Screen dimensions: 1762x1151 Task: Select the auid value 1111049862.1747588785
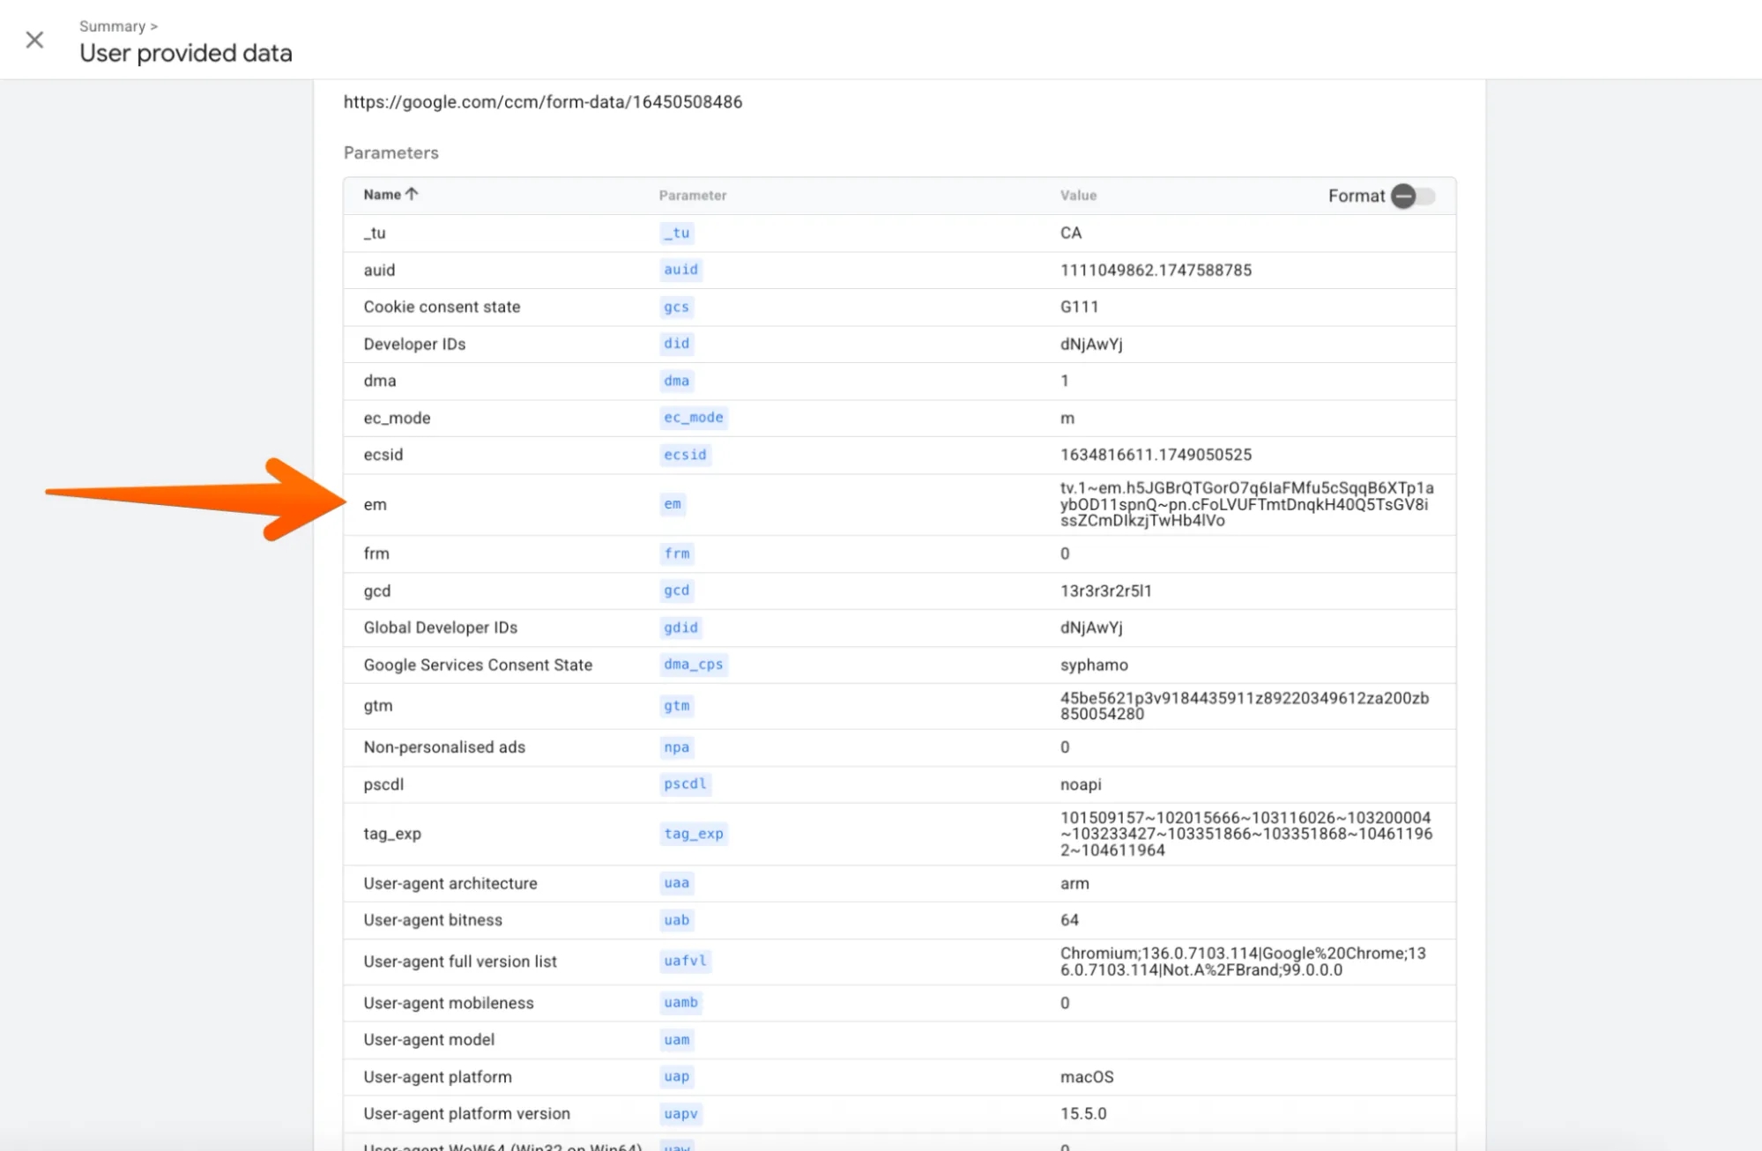click(x=1156, y=270)
